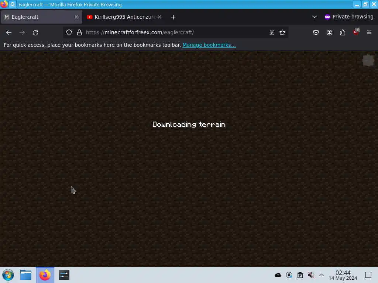Reload the Eaglercraft page

pyautogui.click(x=35, y=32)
